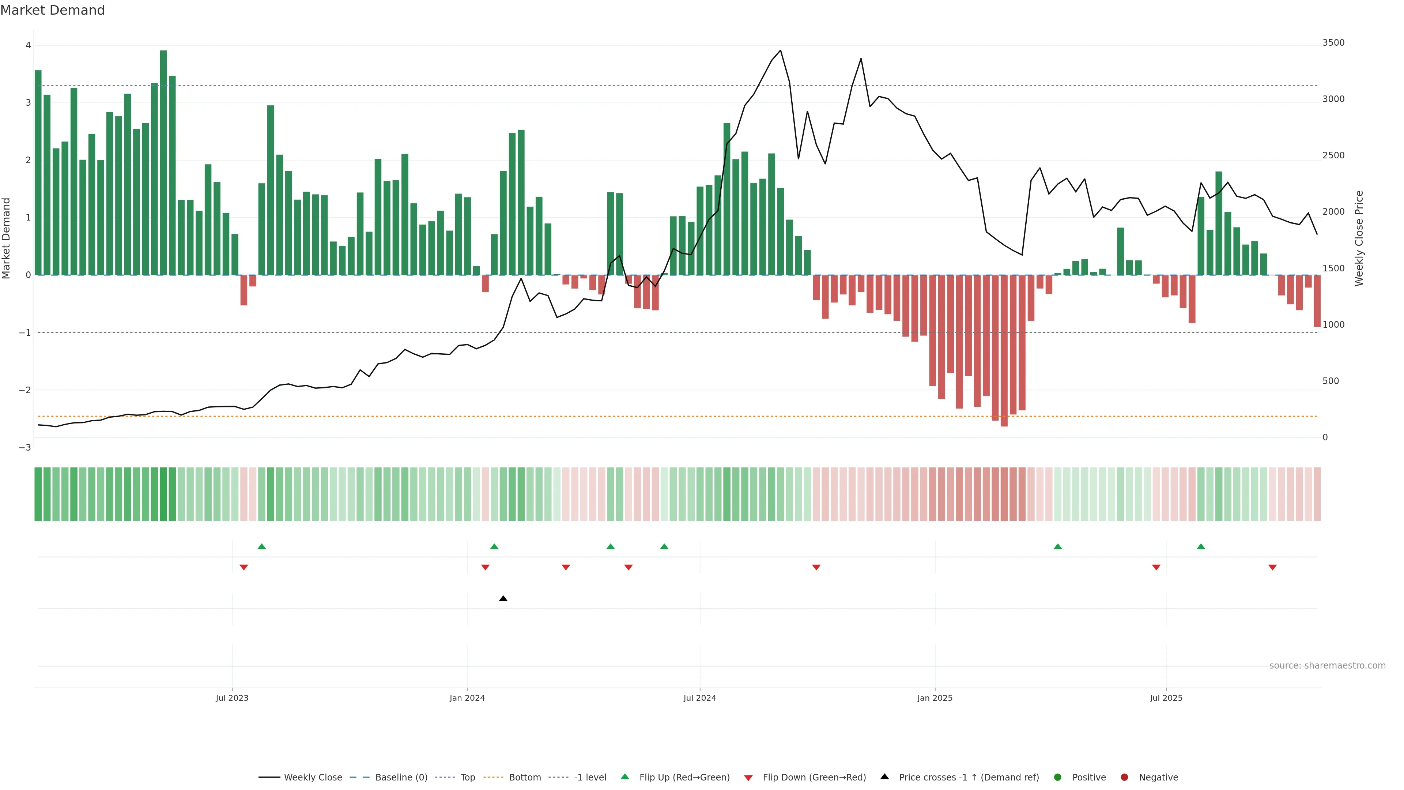Screen dimensions: 1404x790
Task: Click the first green flip-up triangle after Jul 2023
Action: [x=262, y=546]
